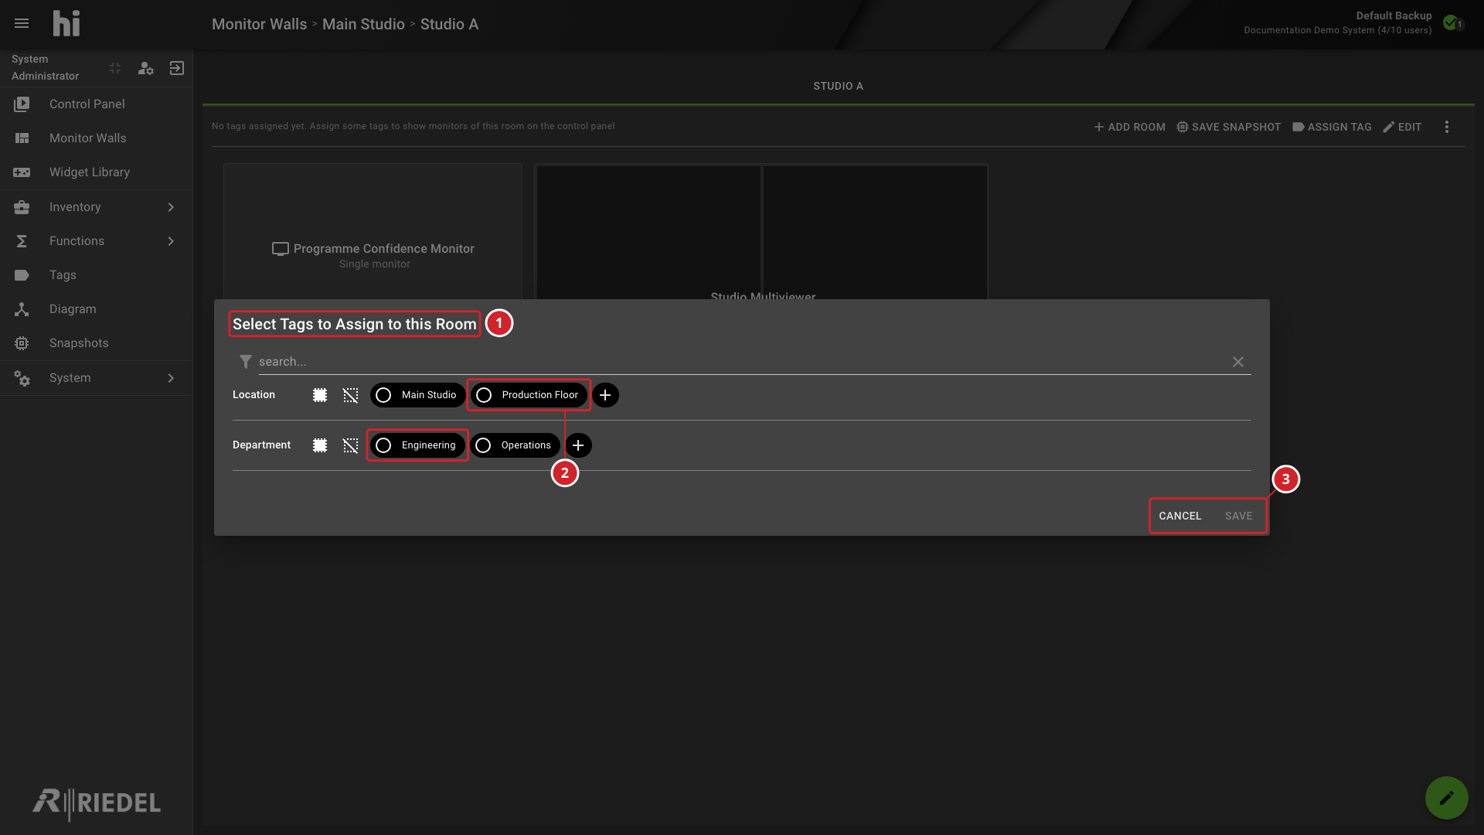Select the STUDIO A tab
This screenshot has height=835, width=1484.
pos(838,86)
